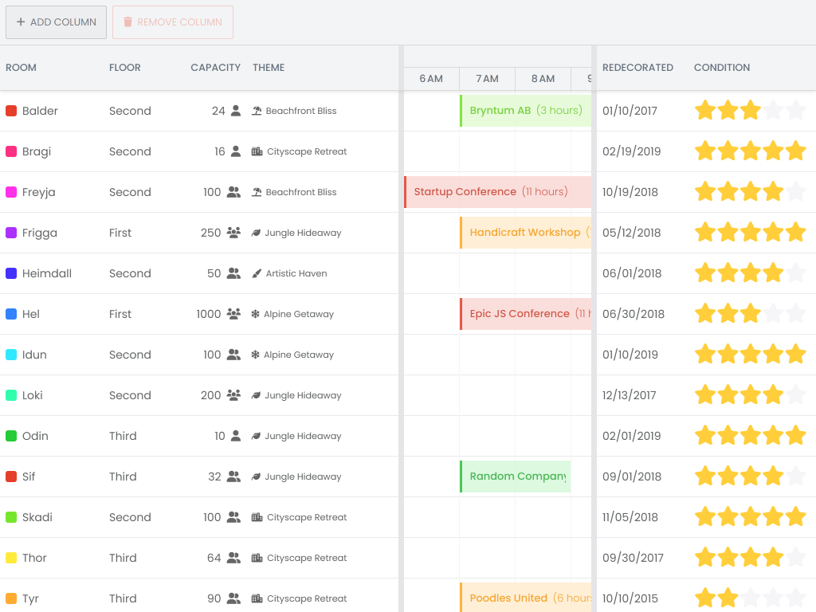Click the beach umbrella icon in Balder row
Image resolution: width=816 pixels, height=612 pixels.
[x=257, y=111]
